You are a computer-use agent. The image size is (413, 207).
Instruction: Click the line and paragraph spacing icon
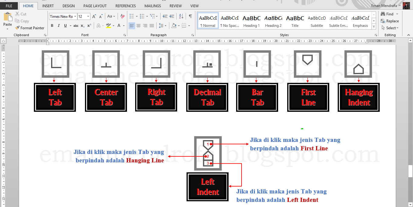161,26
